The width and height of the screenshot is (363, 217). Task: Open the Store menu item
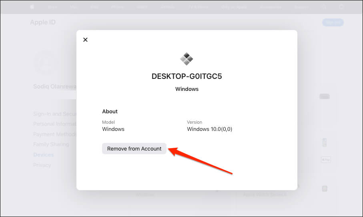click(x=52, y=7)
